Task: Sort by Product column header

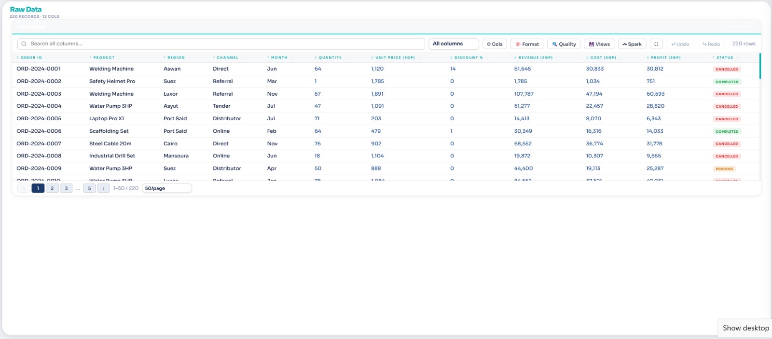Action: (x=104, y=57)
